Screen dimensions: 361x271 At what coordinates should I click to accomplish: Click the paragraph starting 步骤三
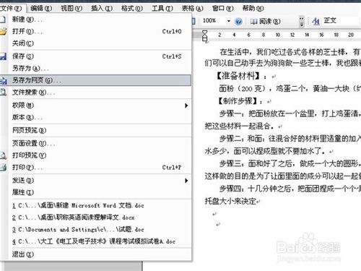[x=282, y=170]
